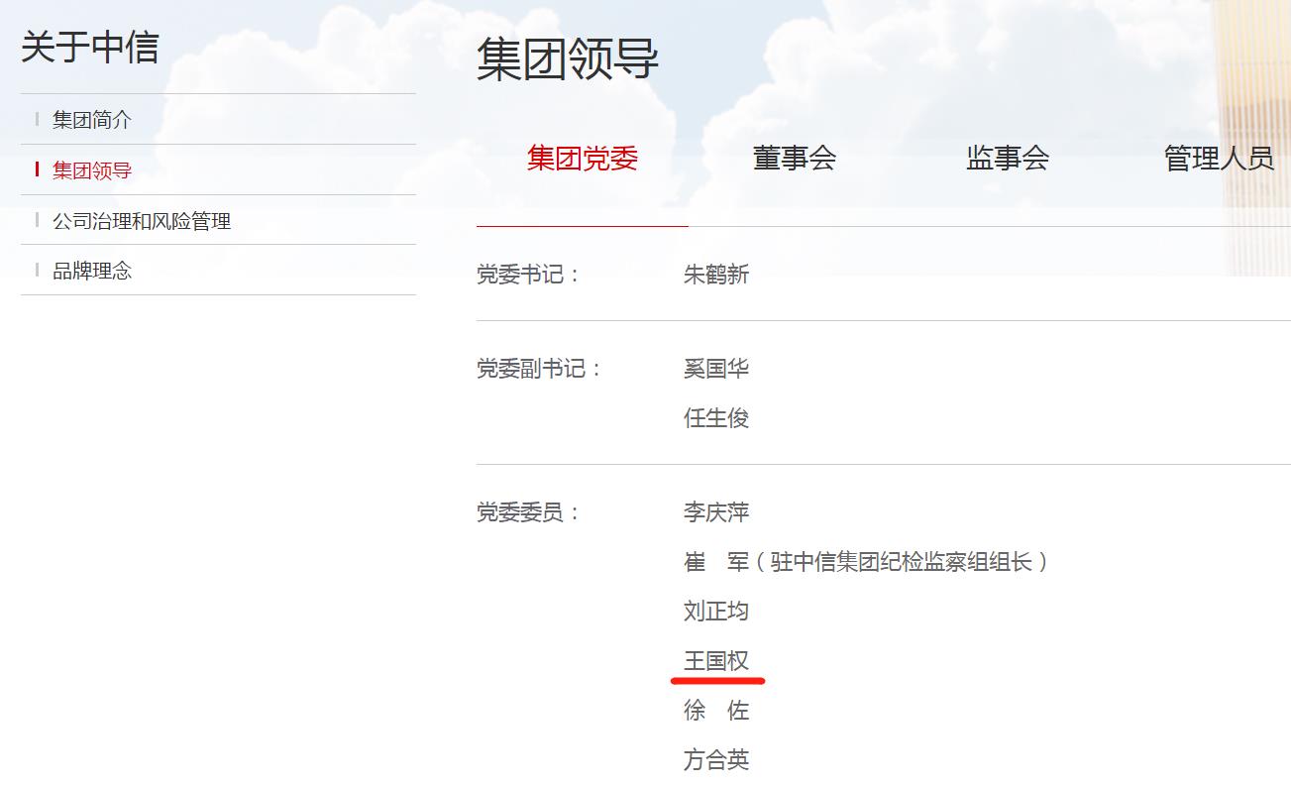Viewport: 1291px width, 786px height.
Task: Go to the 品牌理念 sidebar item
Action: pyautogui.click(x=92, y=271)
